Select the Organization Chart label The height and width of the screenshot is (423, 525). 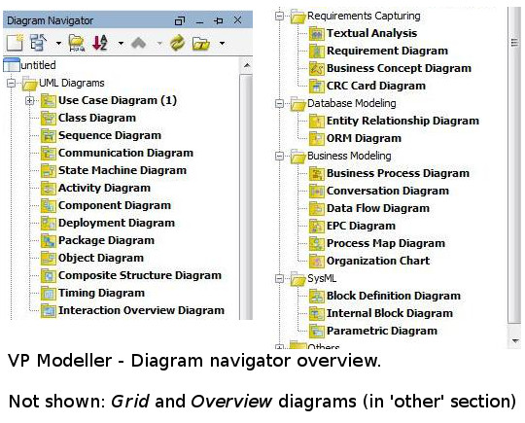pos(378,261)
